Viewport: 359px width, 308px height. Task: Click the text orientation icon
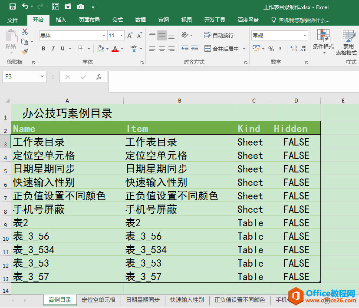pos(185,35)
